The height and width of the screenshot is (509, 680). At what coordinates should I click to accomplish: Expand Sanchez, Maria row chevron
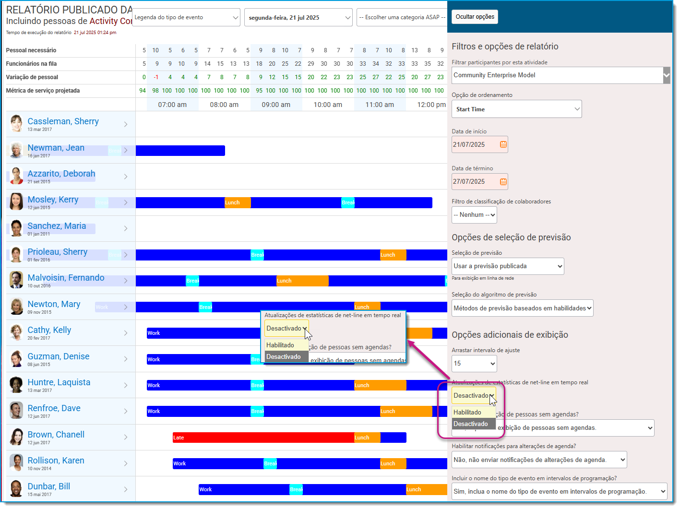click(x=126, y=228)
